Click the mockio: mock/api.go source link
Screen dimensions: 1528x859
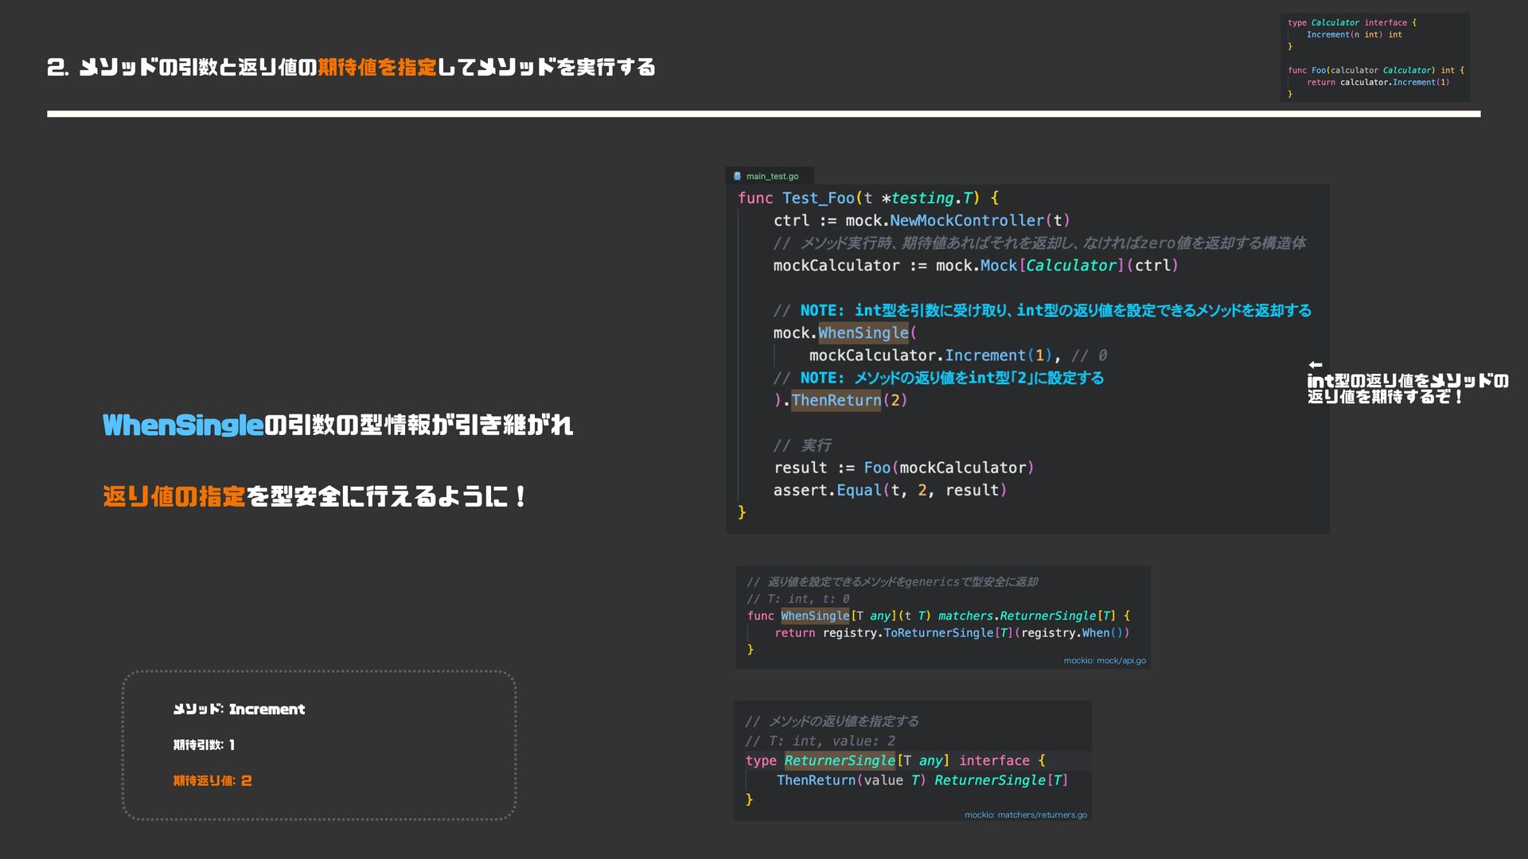click(x=1105, y=660)
